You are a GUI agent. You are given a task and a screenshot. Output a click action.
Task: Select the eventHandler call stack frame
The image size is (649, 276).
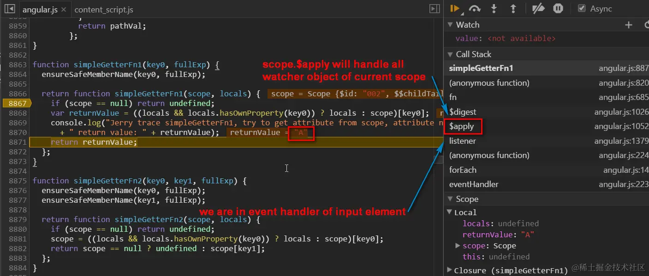[546, 184]
